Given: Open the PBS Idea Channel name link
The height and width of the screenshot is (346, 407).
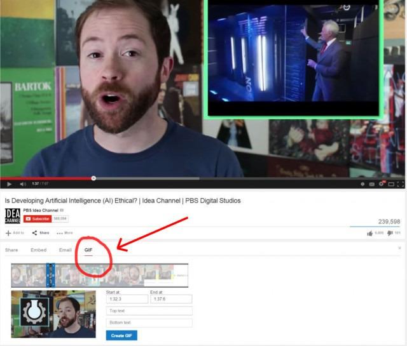Looking at the screenshot, I should pyautogui.click(x=41, y=210).
